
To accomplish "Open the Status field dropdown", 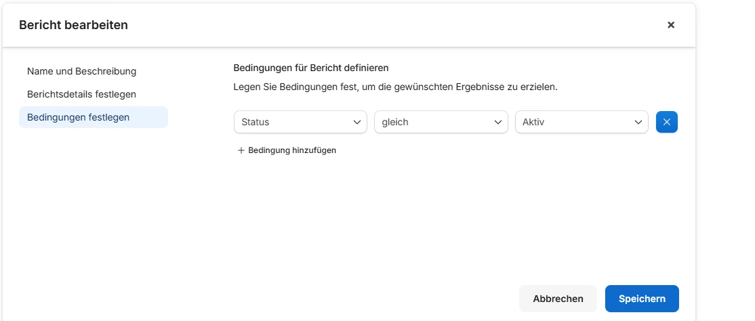I will coord(300,122).
